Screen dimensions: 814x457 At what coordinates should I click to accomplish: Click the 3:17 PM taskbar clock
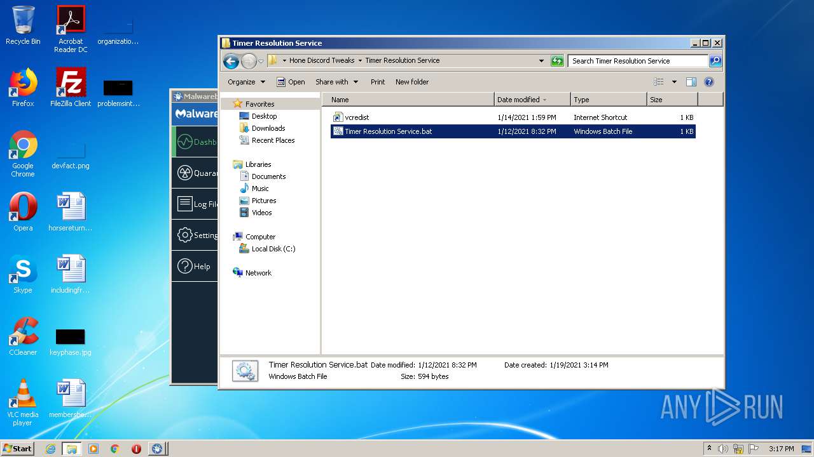(x=781, y=449)
